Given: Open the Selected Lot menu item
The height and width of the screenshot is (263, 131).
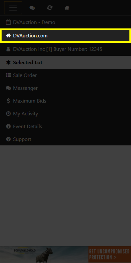Looking at the screenshot, I should click(x=65, y=62).
